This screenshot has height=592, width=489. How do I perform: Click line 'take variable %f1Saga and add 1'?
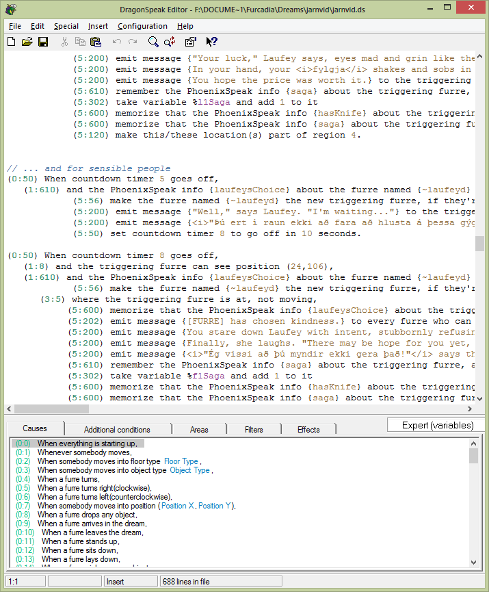(190, 376)
